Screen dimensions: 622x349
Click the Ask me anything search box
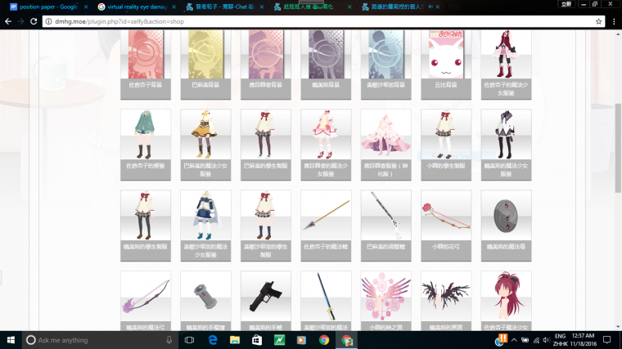(x=99, y=340)
